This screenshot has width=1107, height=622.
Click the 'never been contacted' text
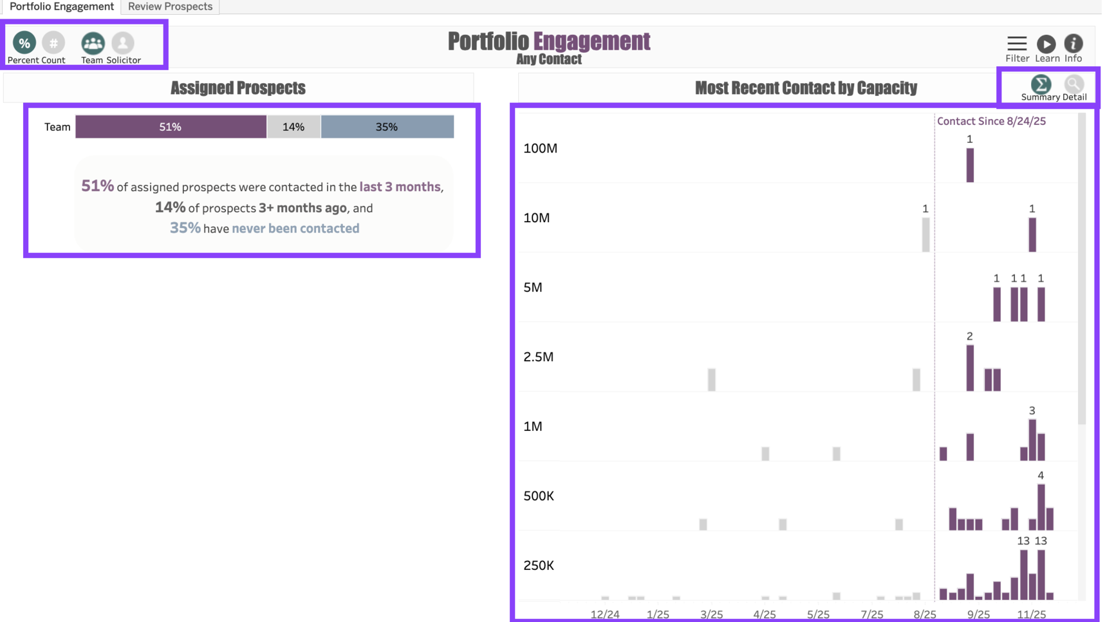click(x=295, y=228)
